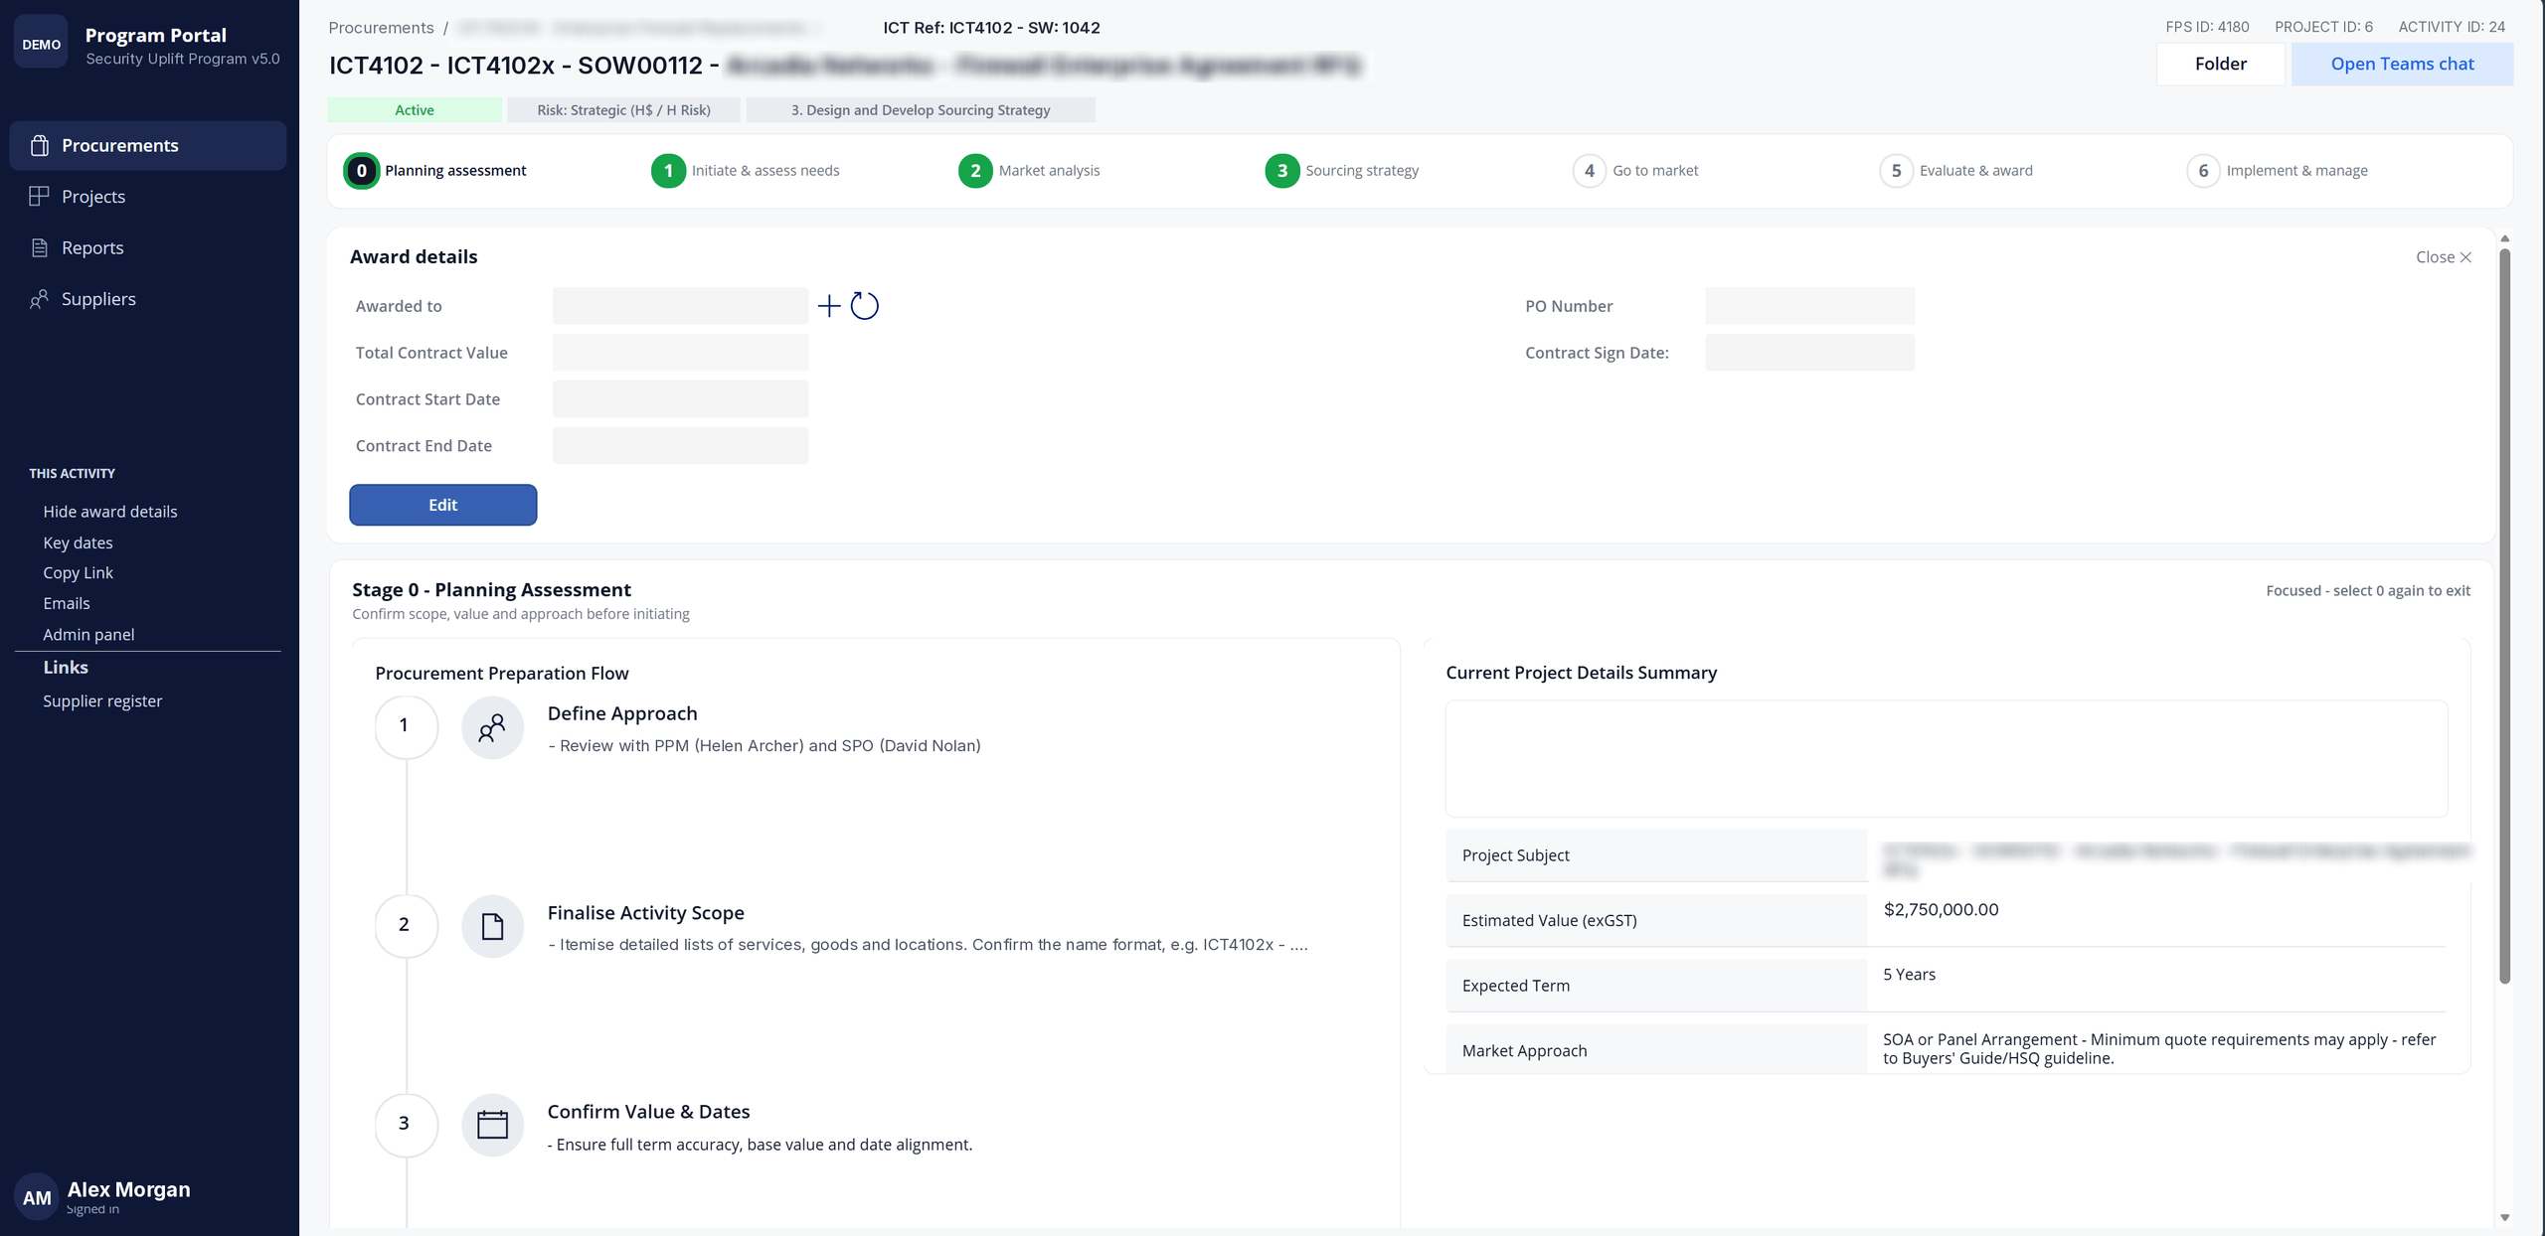
Task: Click the Define Approach heading
Action: click(622, 713)
